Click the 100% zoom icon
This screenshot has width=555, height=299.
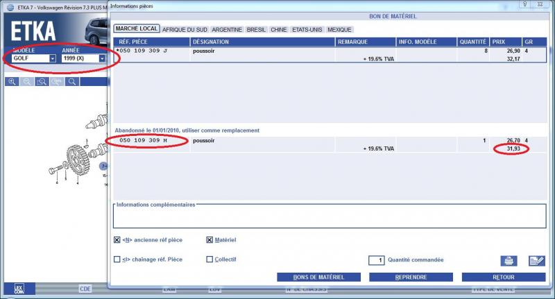click(x=57, y=82)
